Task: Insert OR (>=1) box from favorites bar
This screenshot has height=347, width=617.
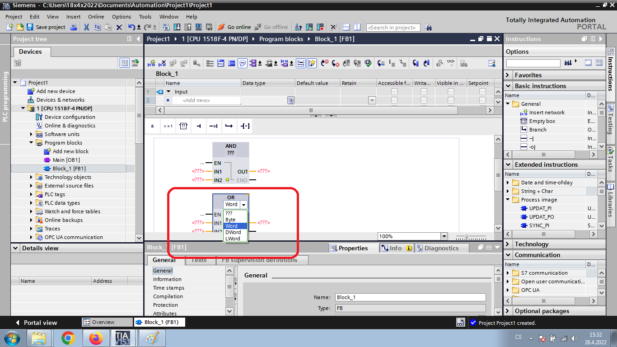Action: click(168, 126)
